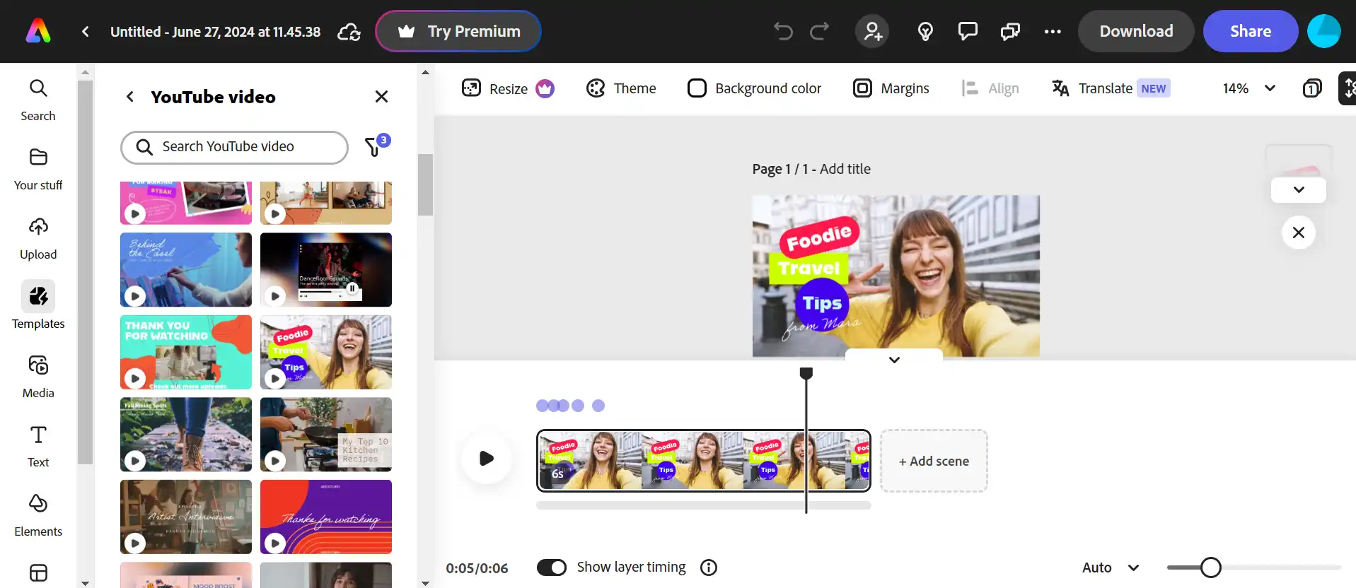Screen dimensions: 1356x588
Task: Click the timeline playhead marker
Action: (x=806, y=373)
